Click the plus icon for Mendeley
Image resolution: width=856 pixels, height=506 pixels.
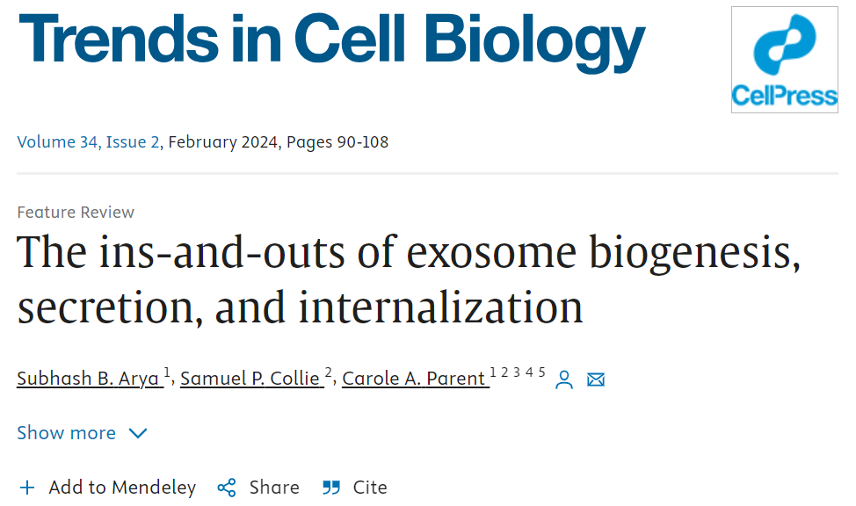pyautogui.click(x=26, y=488)
